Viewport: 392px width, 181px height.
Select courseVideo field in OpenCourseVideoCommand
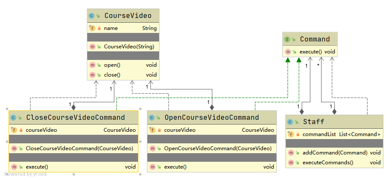pyautogui.click(x=180, y=130)
